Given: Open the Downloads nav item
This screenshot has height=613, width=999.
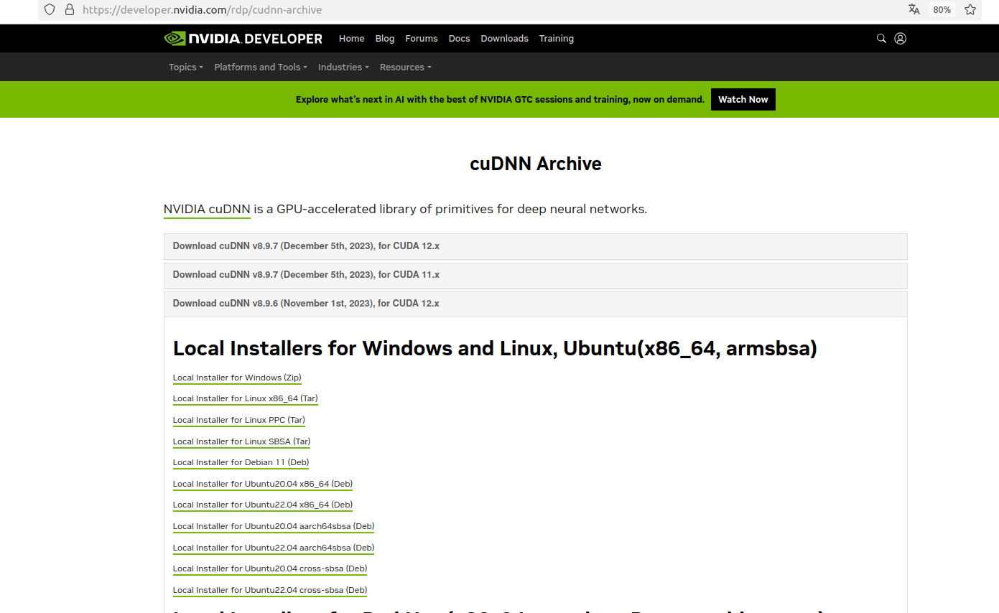Looking at the screenshot, I should click(504, 39).
